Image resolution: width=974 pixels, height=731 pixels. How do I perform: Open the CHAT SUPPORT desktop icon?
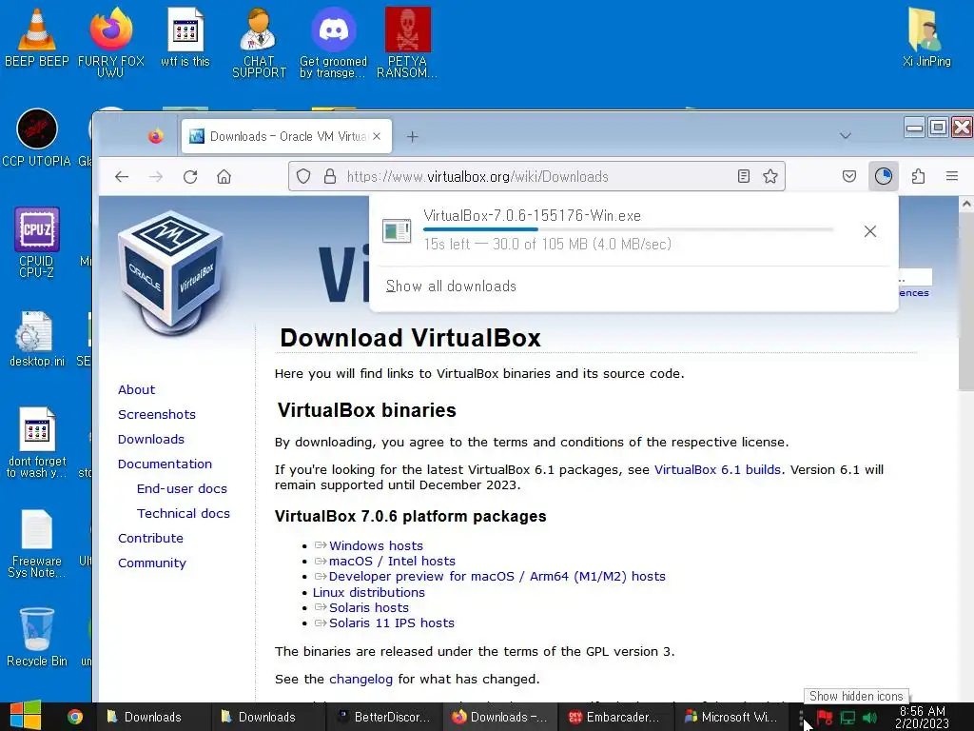click(259, 42)
